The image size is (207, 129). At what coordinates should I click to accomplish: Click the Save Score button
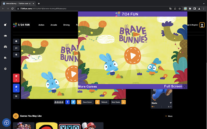click(87, 102)
